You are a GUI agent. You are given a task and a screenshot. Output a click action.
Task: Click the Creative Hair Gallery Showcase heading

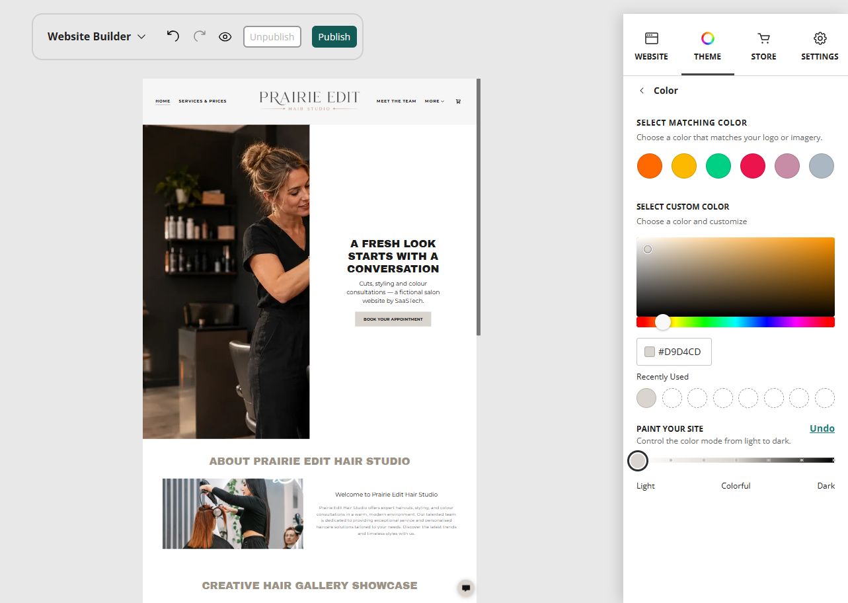point(309,586)
